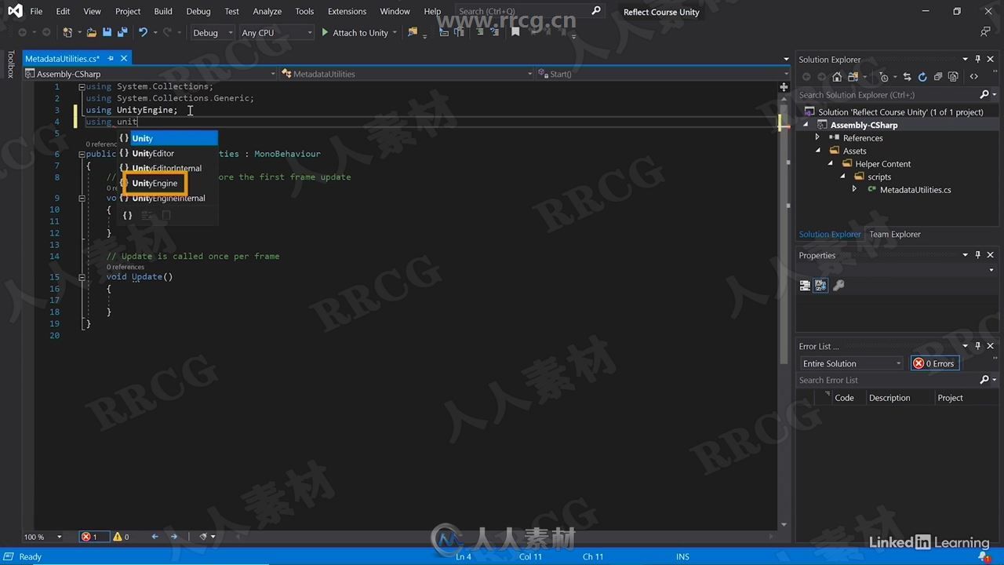The height and width of the screenshot is (565, 1004).
Task: Open the Entire Solution scope dropdown
Action: click(851, 363)
